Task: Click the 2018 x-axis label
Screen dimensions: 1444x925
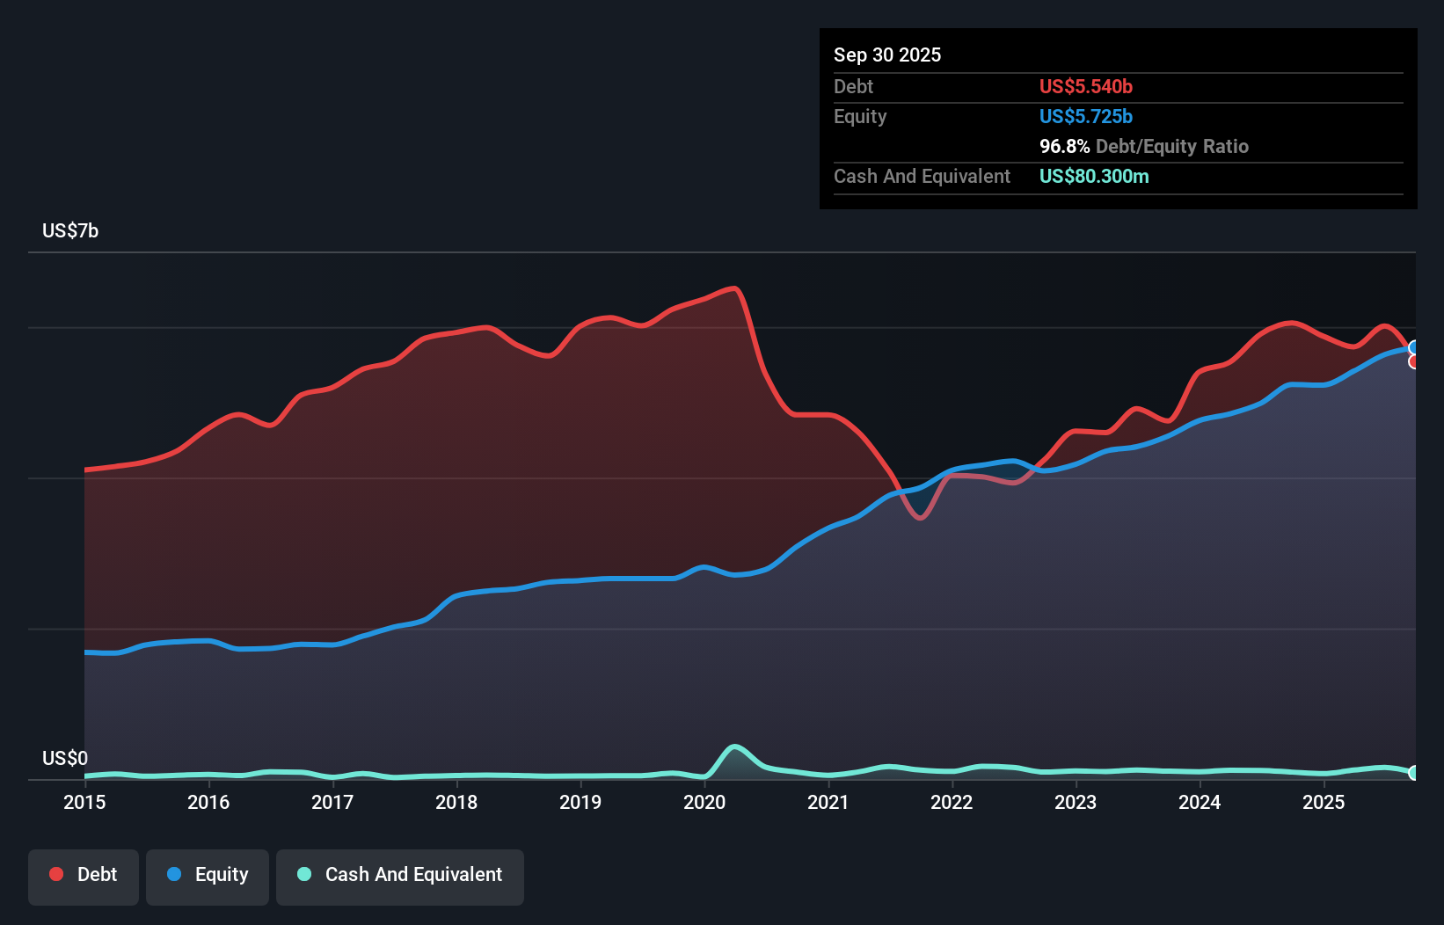Action: pyautogui.click(x=456, y=802)
